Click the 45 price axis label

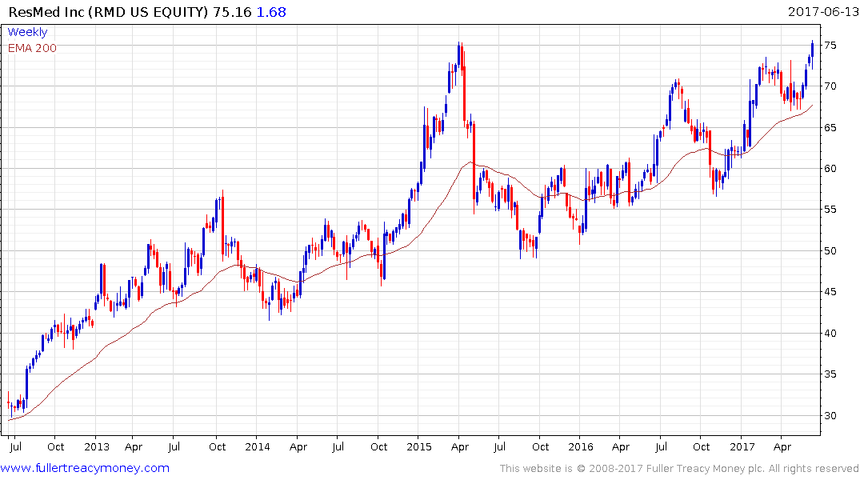(830, 292)
